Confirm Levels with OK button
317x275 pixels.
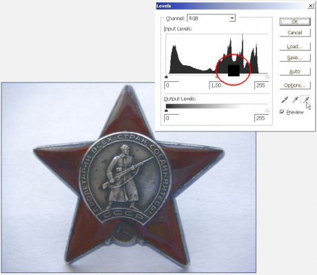tap(295, 22)
